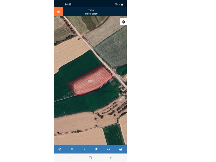Tap the battery status icon
Image resolution: width=216 pixels, height=162 pixels.
(122, 4)
